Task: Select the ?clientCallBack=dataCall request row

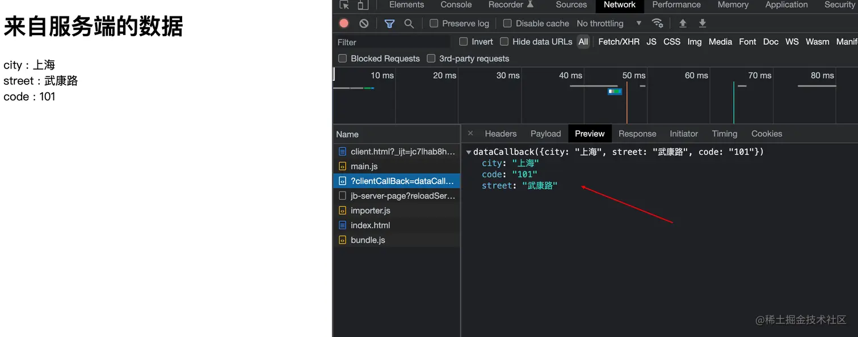Action: pyautogui.click(x=396, y=181)
